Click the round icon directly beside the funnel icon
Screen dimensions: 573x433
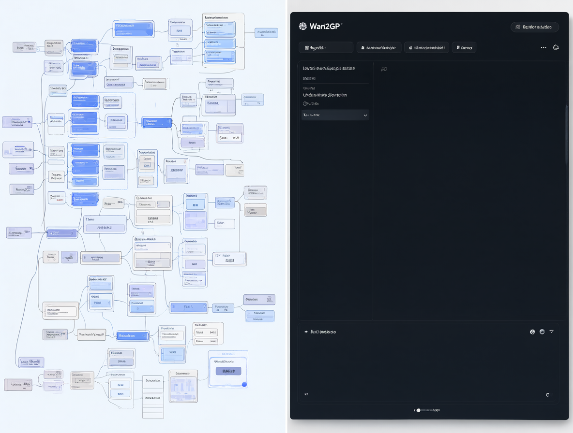pyautogui.click(x=542, y=332)
